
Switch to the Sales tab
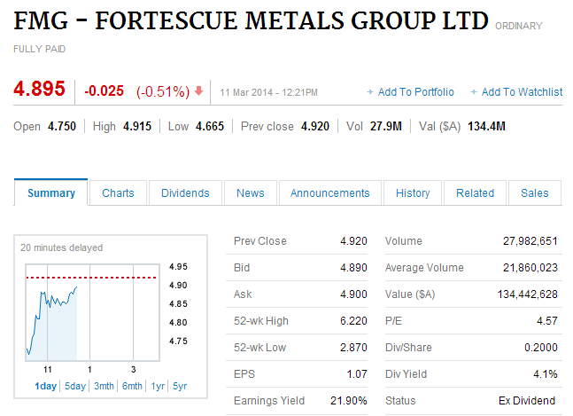(534, 193)
